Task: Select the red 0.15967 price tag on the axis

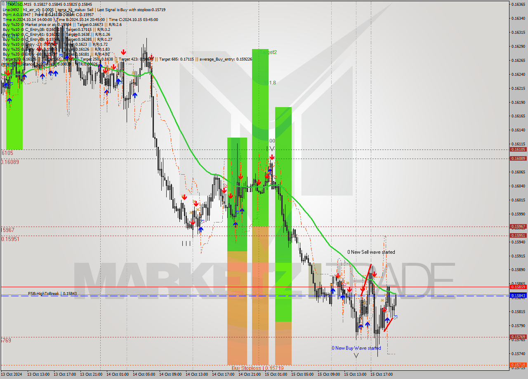Action: (x=518, y=227)
